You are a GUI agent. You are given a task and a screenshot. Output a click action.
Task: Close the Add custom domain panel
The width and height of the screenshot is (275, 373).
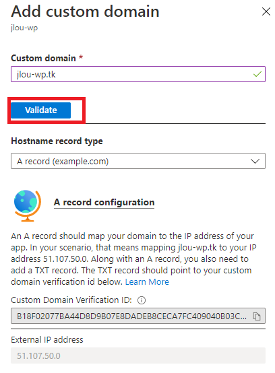(x=266, y=11)
